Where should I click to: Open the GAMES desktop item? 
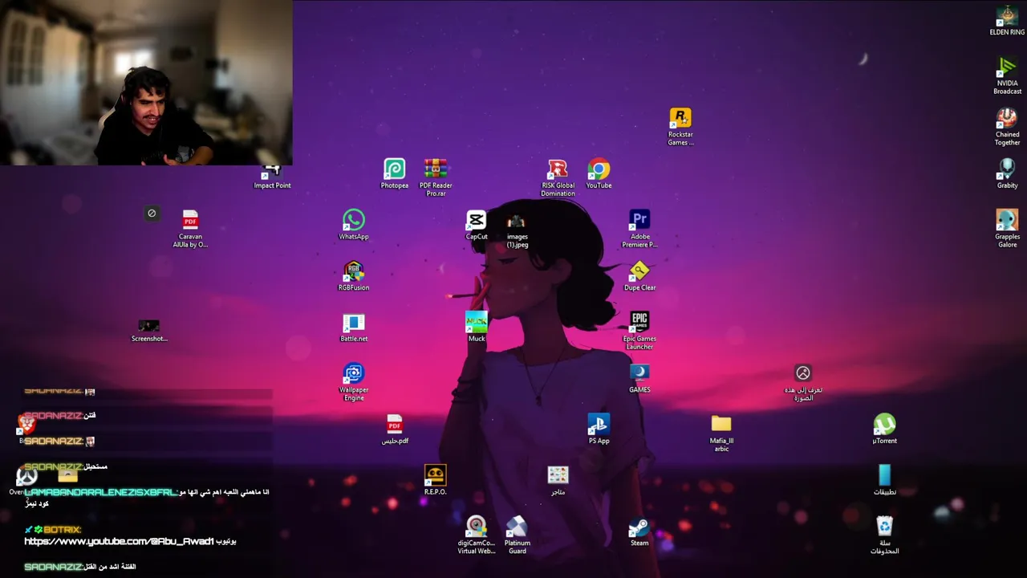[x=639, y=378]
